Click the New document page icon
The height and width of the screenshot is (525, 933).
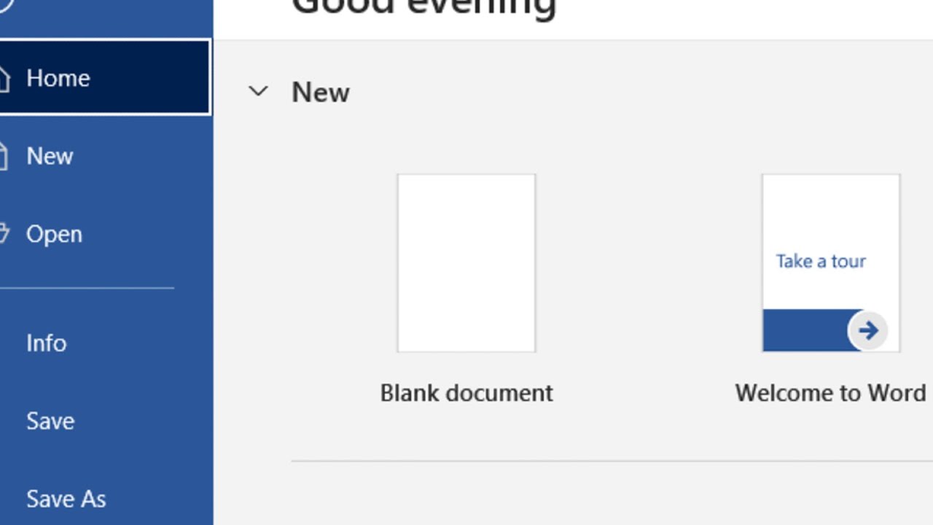tap(4, 156)
